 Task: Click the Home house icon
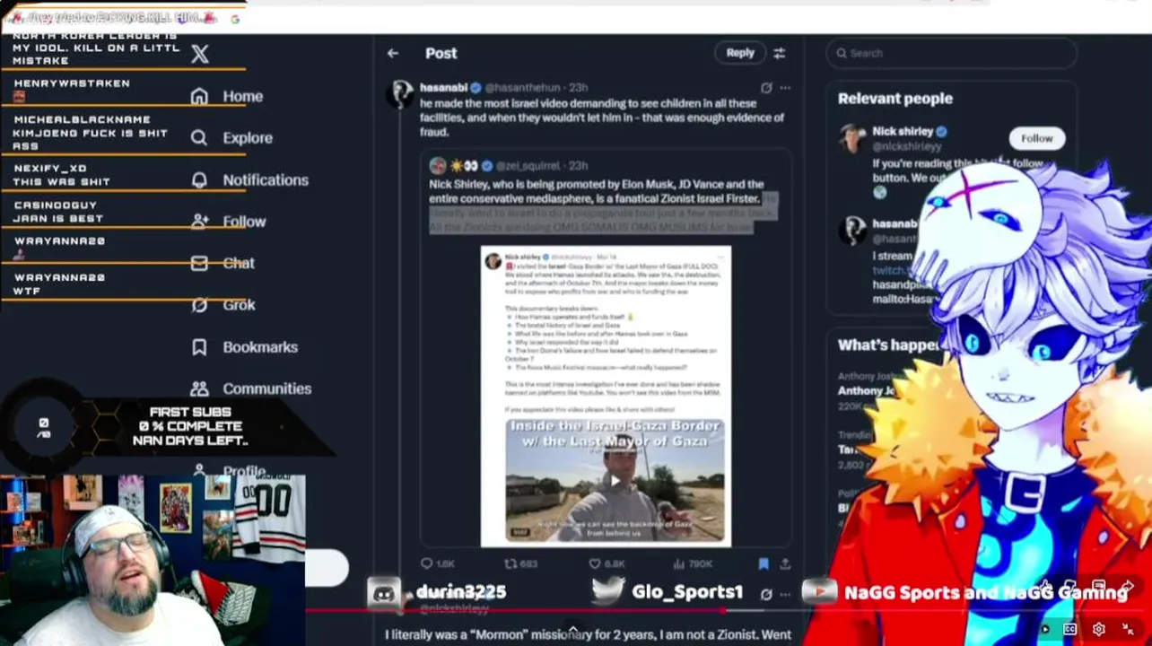199,96
